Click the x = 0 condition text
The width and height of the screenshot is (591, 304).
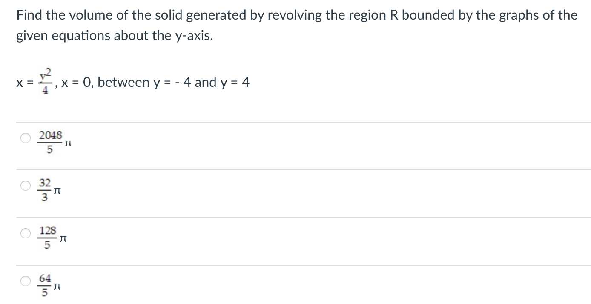[x=76, y=82]
